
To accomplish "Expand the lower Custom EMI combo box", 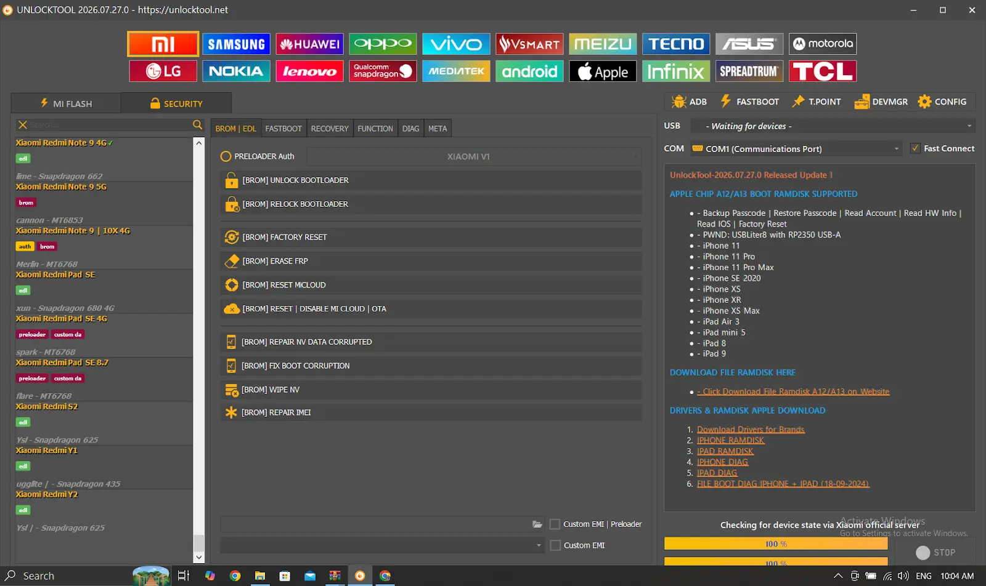I will [x=382, y=545].
